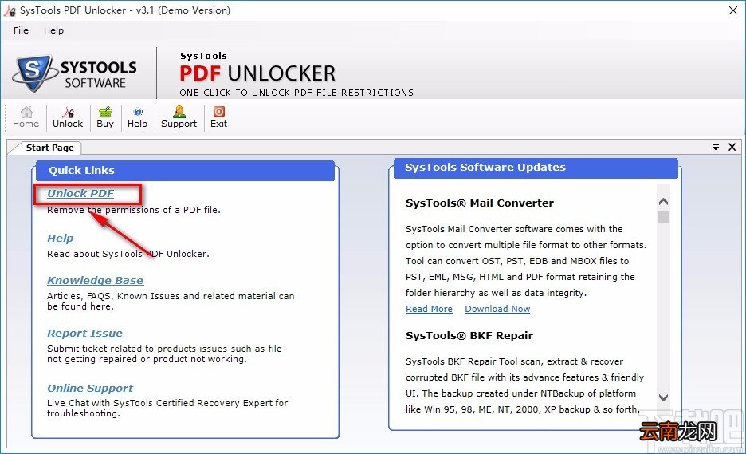
Task: Click the updates scrollbar down arrow
Action: pyautogui.click(x=663, y=397)
